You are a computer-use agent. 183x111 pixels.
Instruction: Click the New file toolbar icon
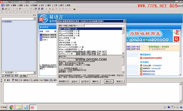(x=3, y=9)
